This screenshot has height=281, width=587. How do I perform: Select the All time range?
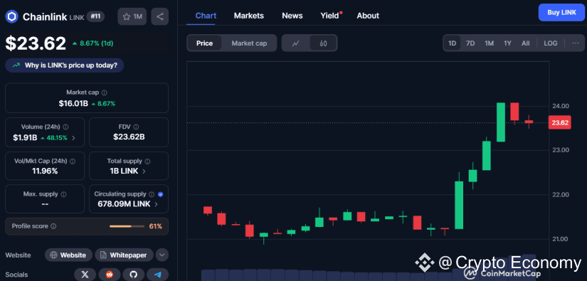tap(526, 43)
